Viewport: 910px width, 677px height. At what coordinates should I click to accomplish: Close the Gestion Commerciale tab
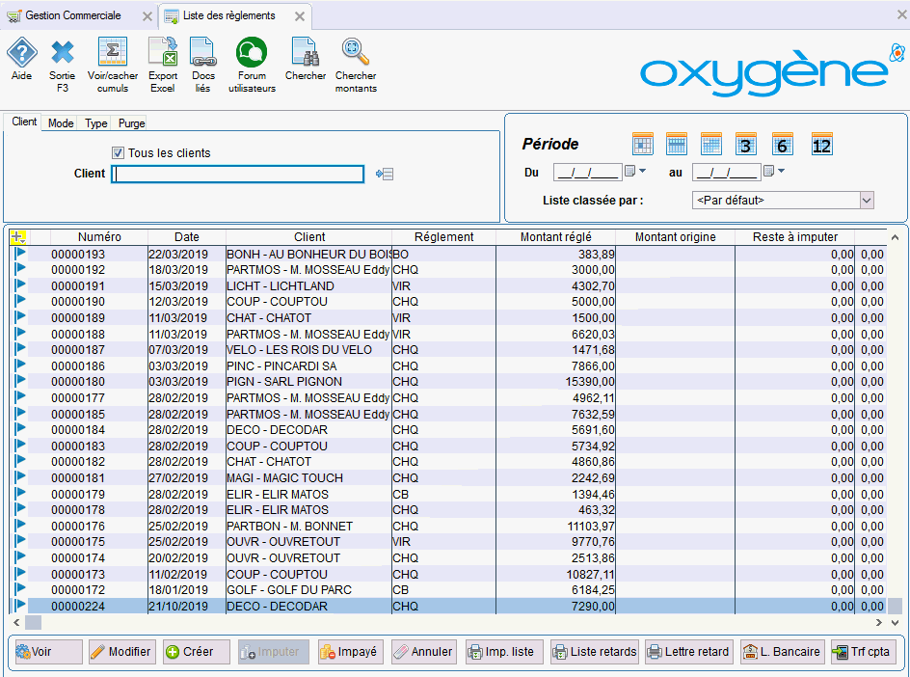point(147,16)
